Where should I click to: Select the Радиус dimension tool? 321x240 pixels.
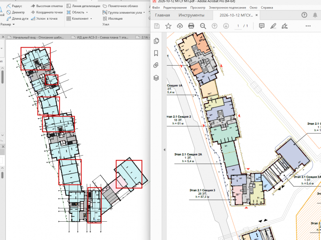click(15, 6)
